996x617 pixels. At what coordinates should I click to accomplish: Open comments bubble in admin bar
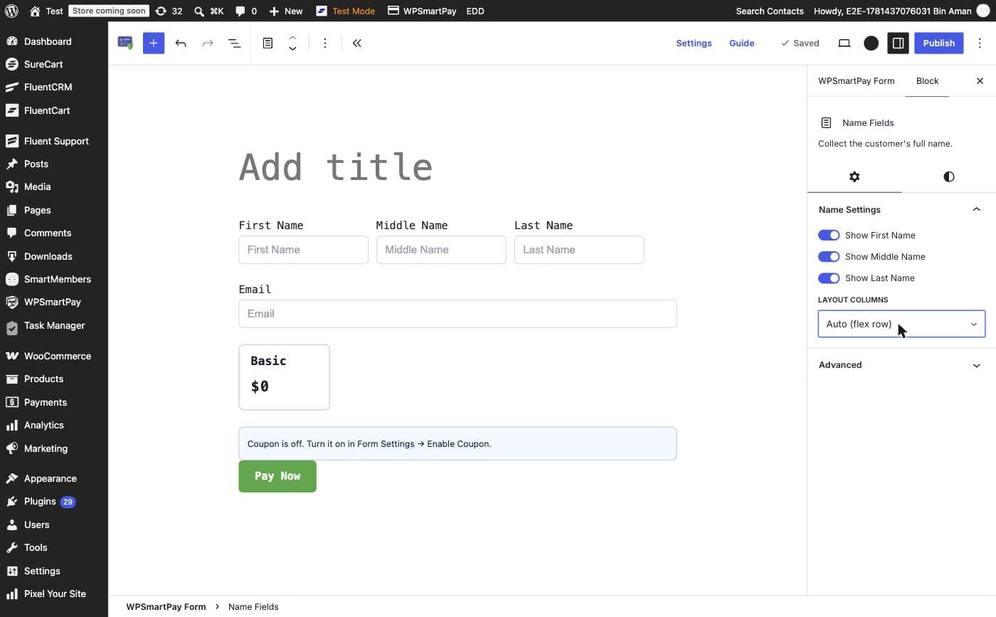point(240,11)
